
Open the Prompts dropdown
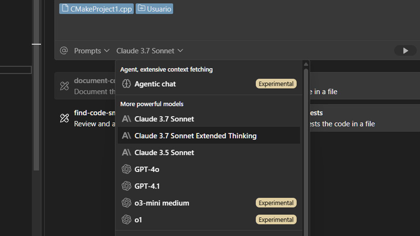[92, 51]
